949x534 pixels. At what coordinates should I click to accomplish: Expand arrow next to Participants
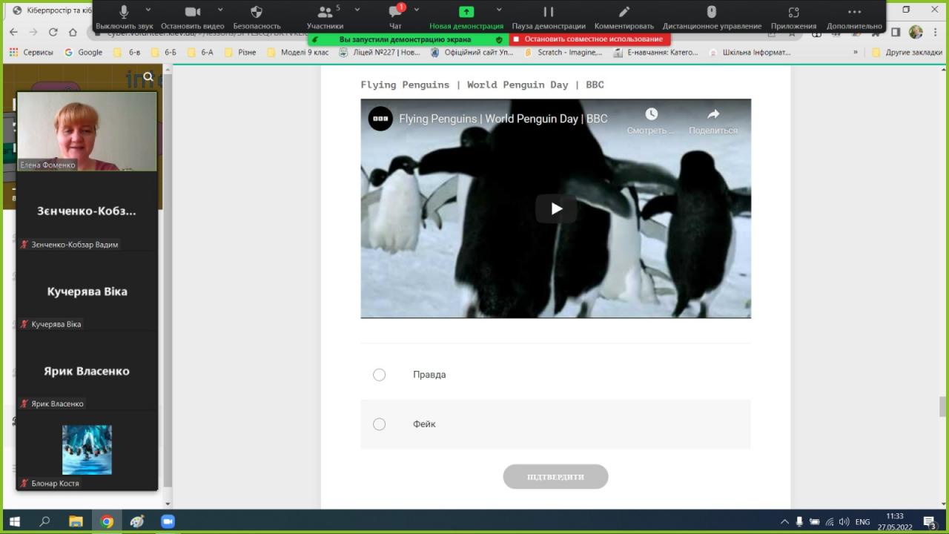coord(357,10)
